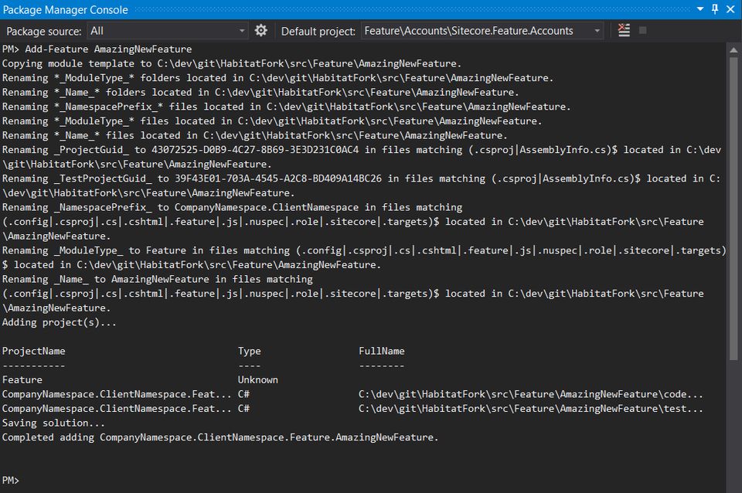Screen dimensions: 742x493
Task: Click the FullName column header
Action: [x=381, y=351]
